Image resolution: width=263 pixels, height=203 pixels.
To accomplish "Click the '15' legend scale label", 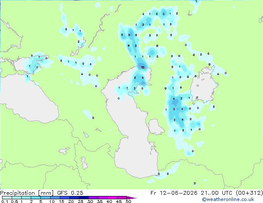I will (x=61, y=201).
